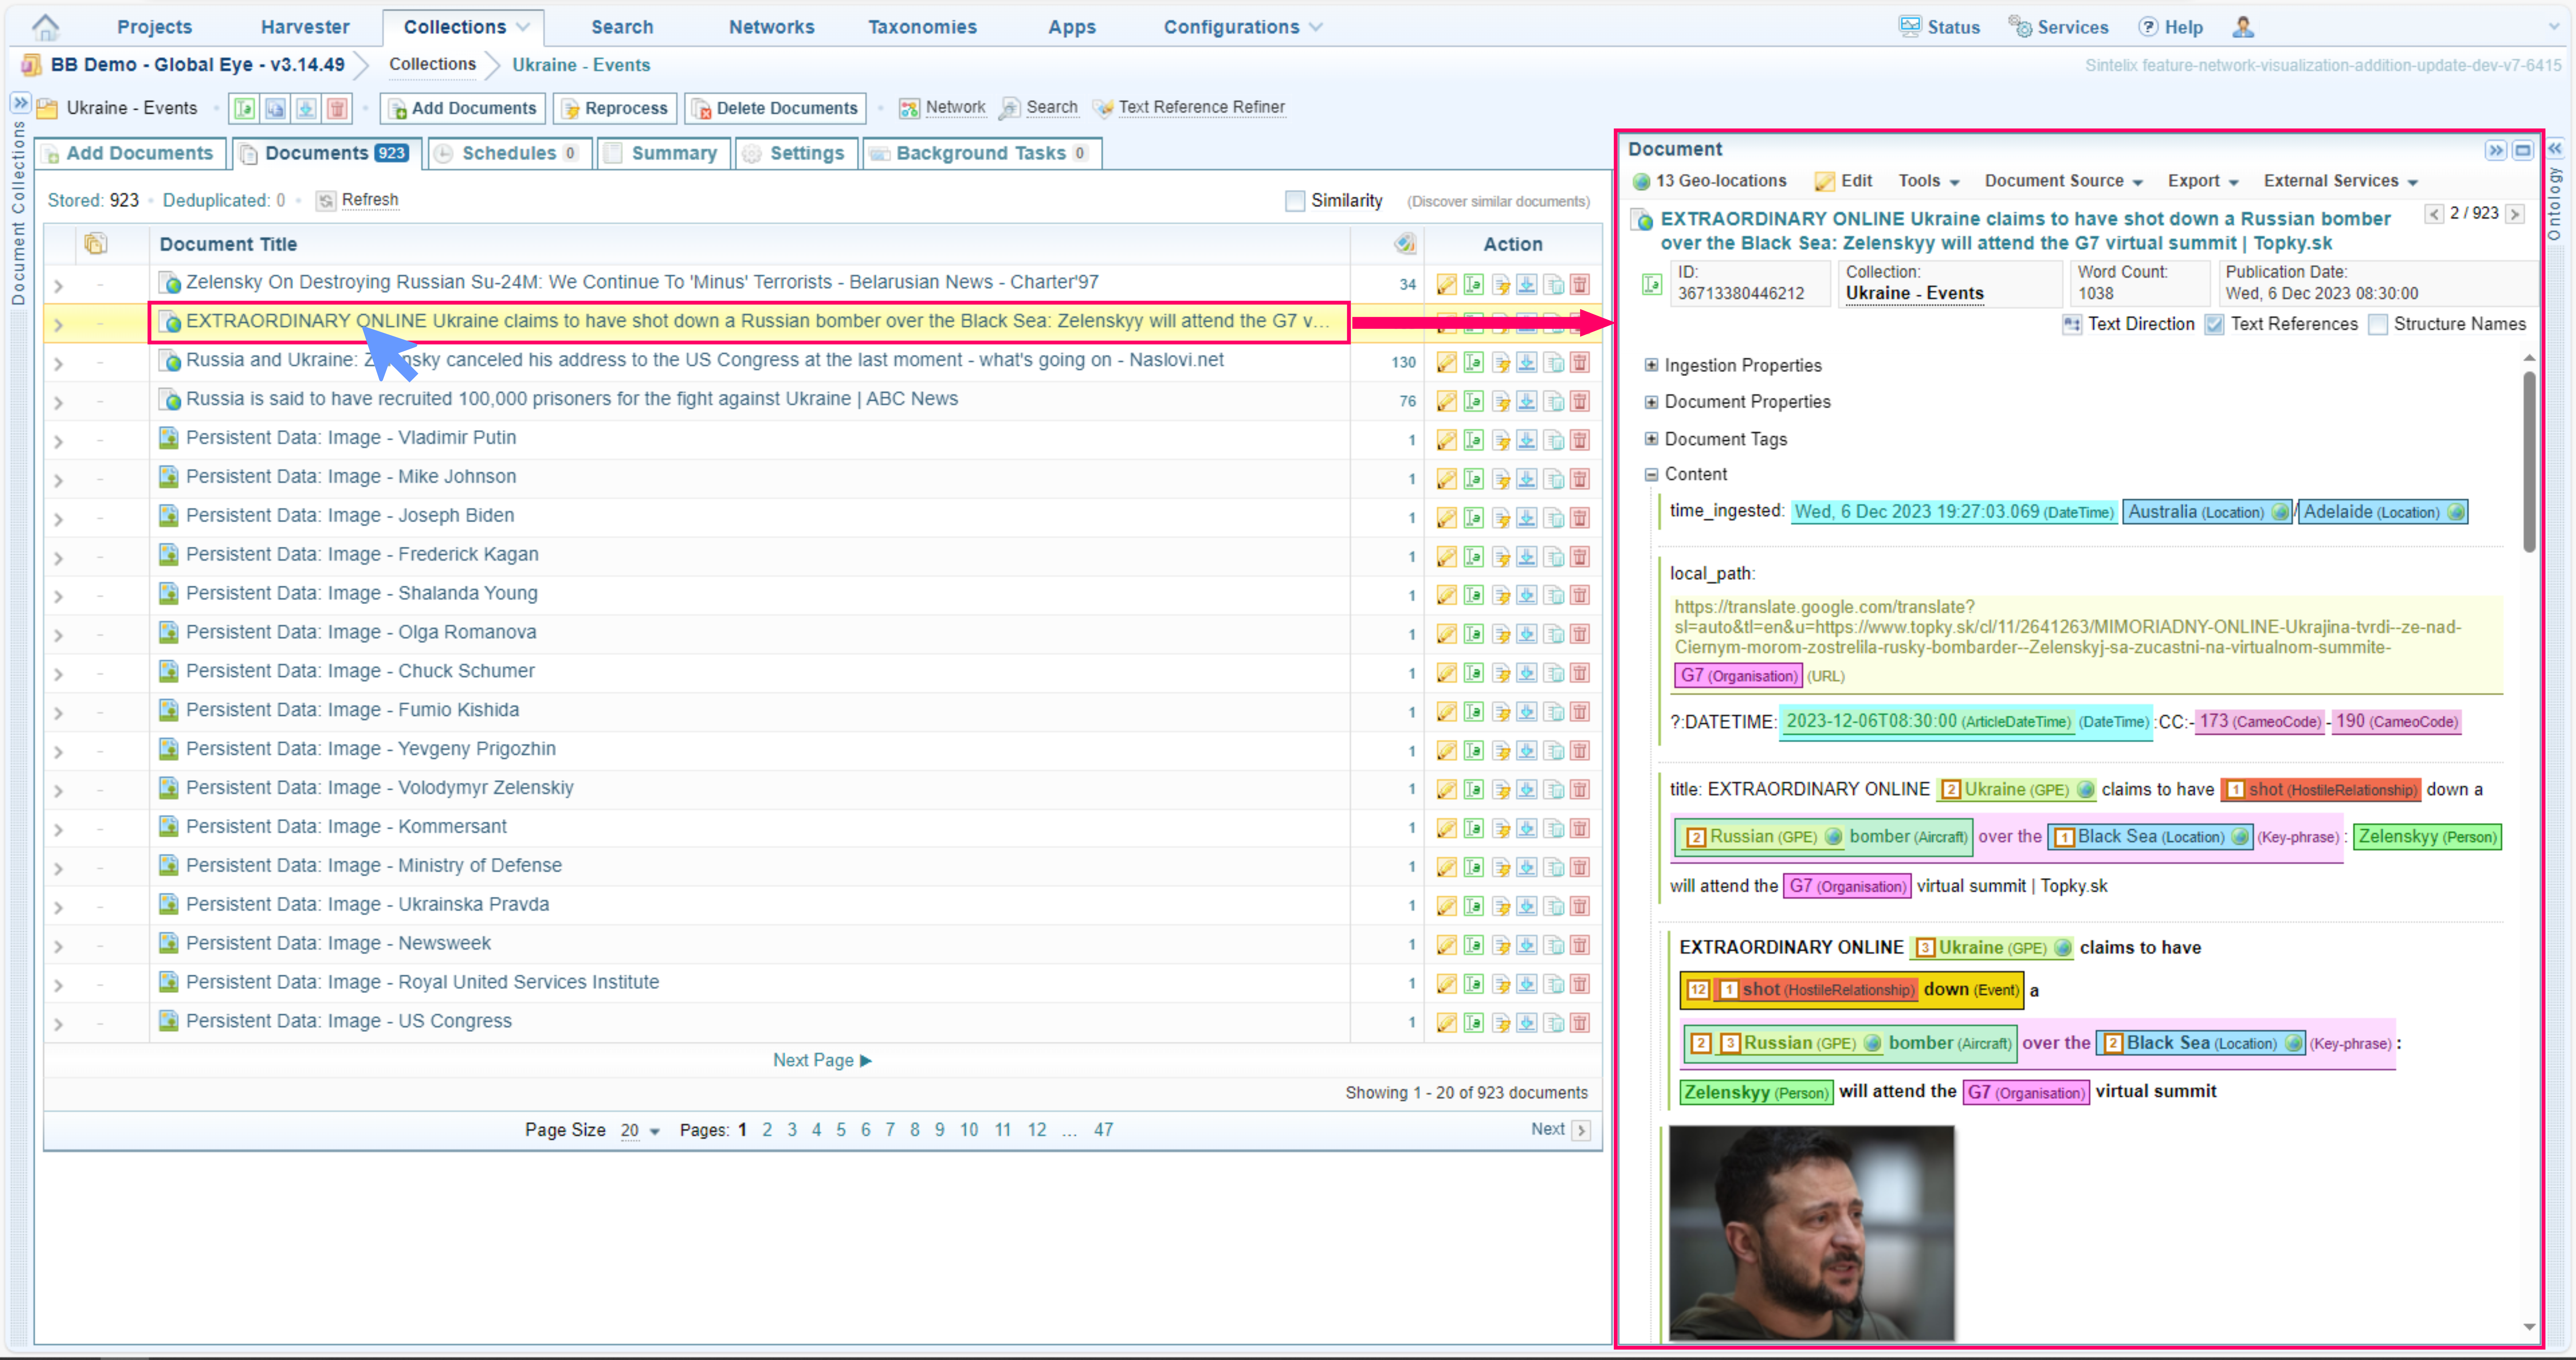Click download icon for Joseph Biden row
This screenshot has height=1360, width=2576.
point(1527,518)
